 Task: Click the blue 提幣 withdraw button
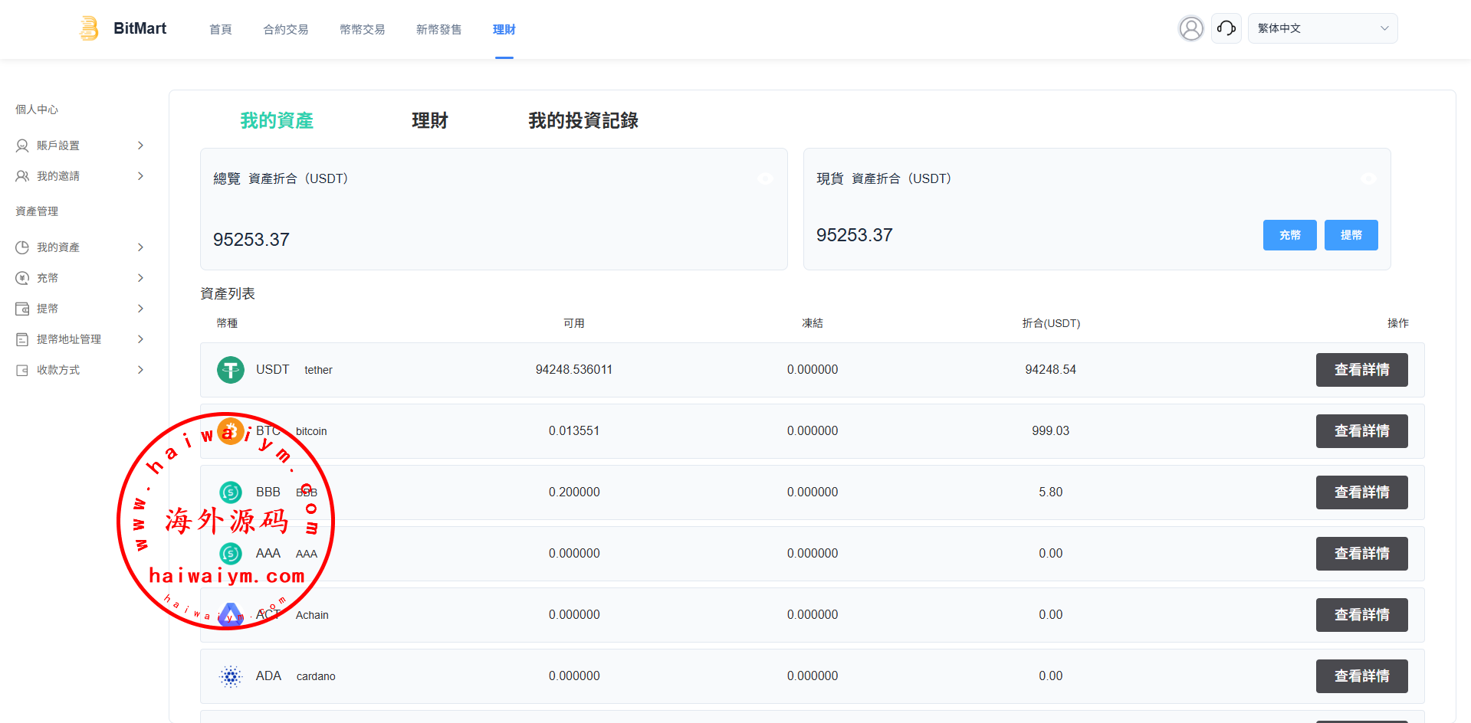(1351, 235)
